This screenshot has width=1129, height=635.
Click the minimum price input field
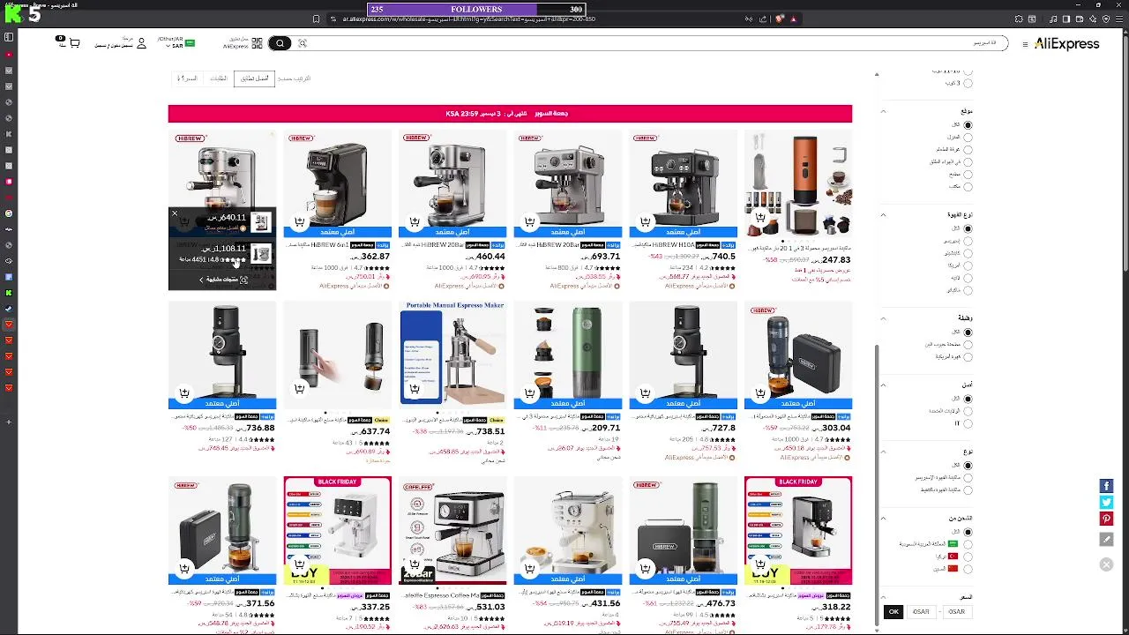[957, 611]
